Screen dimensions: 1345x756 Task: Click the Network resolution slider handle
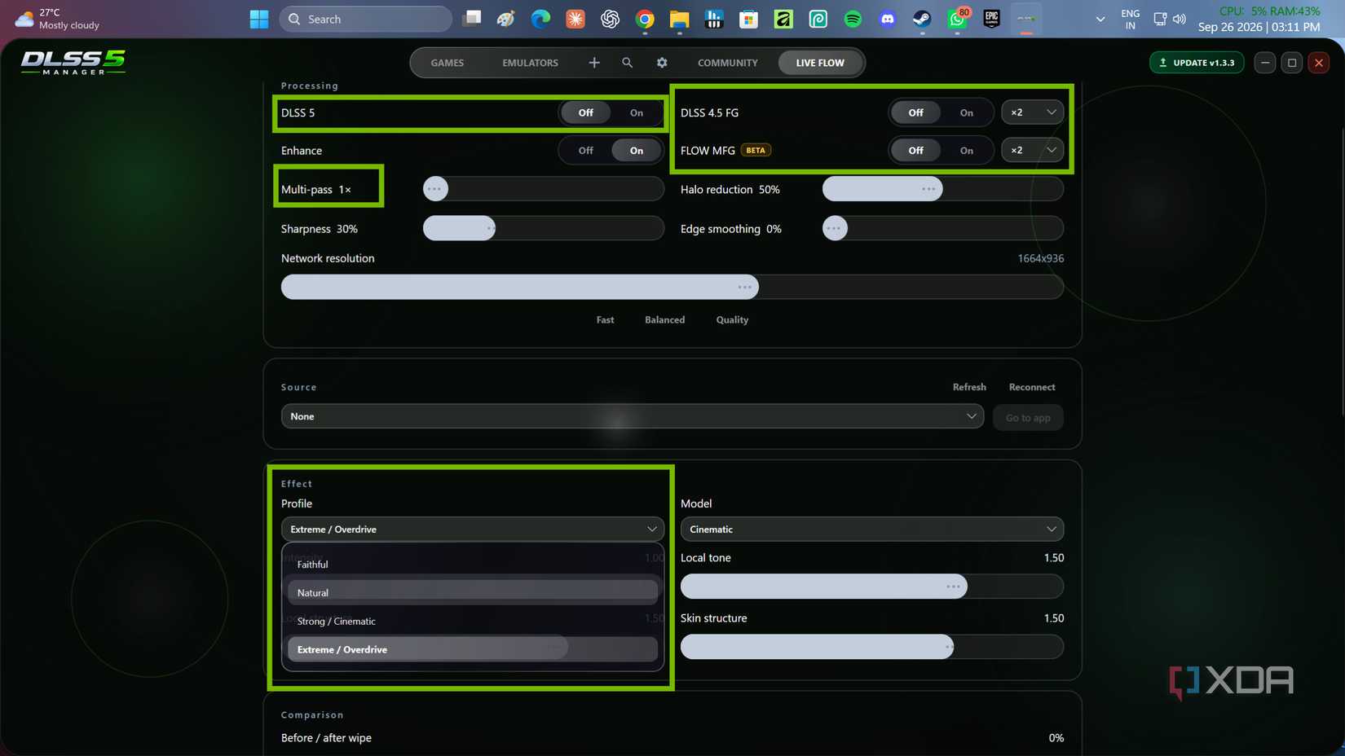745,287
